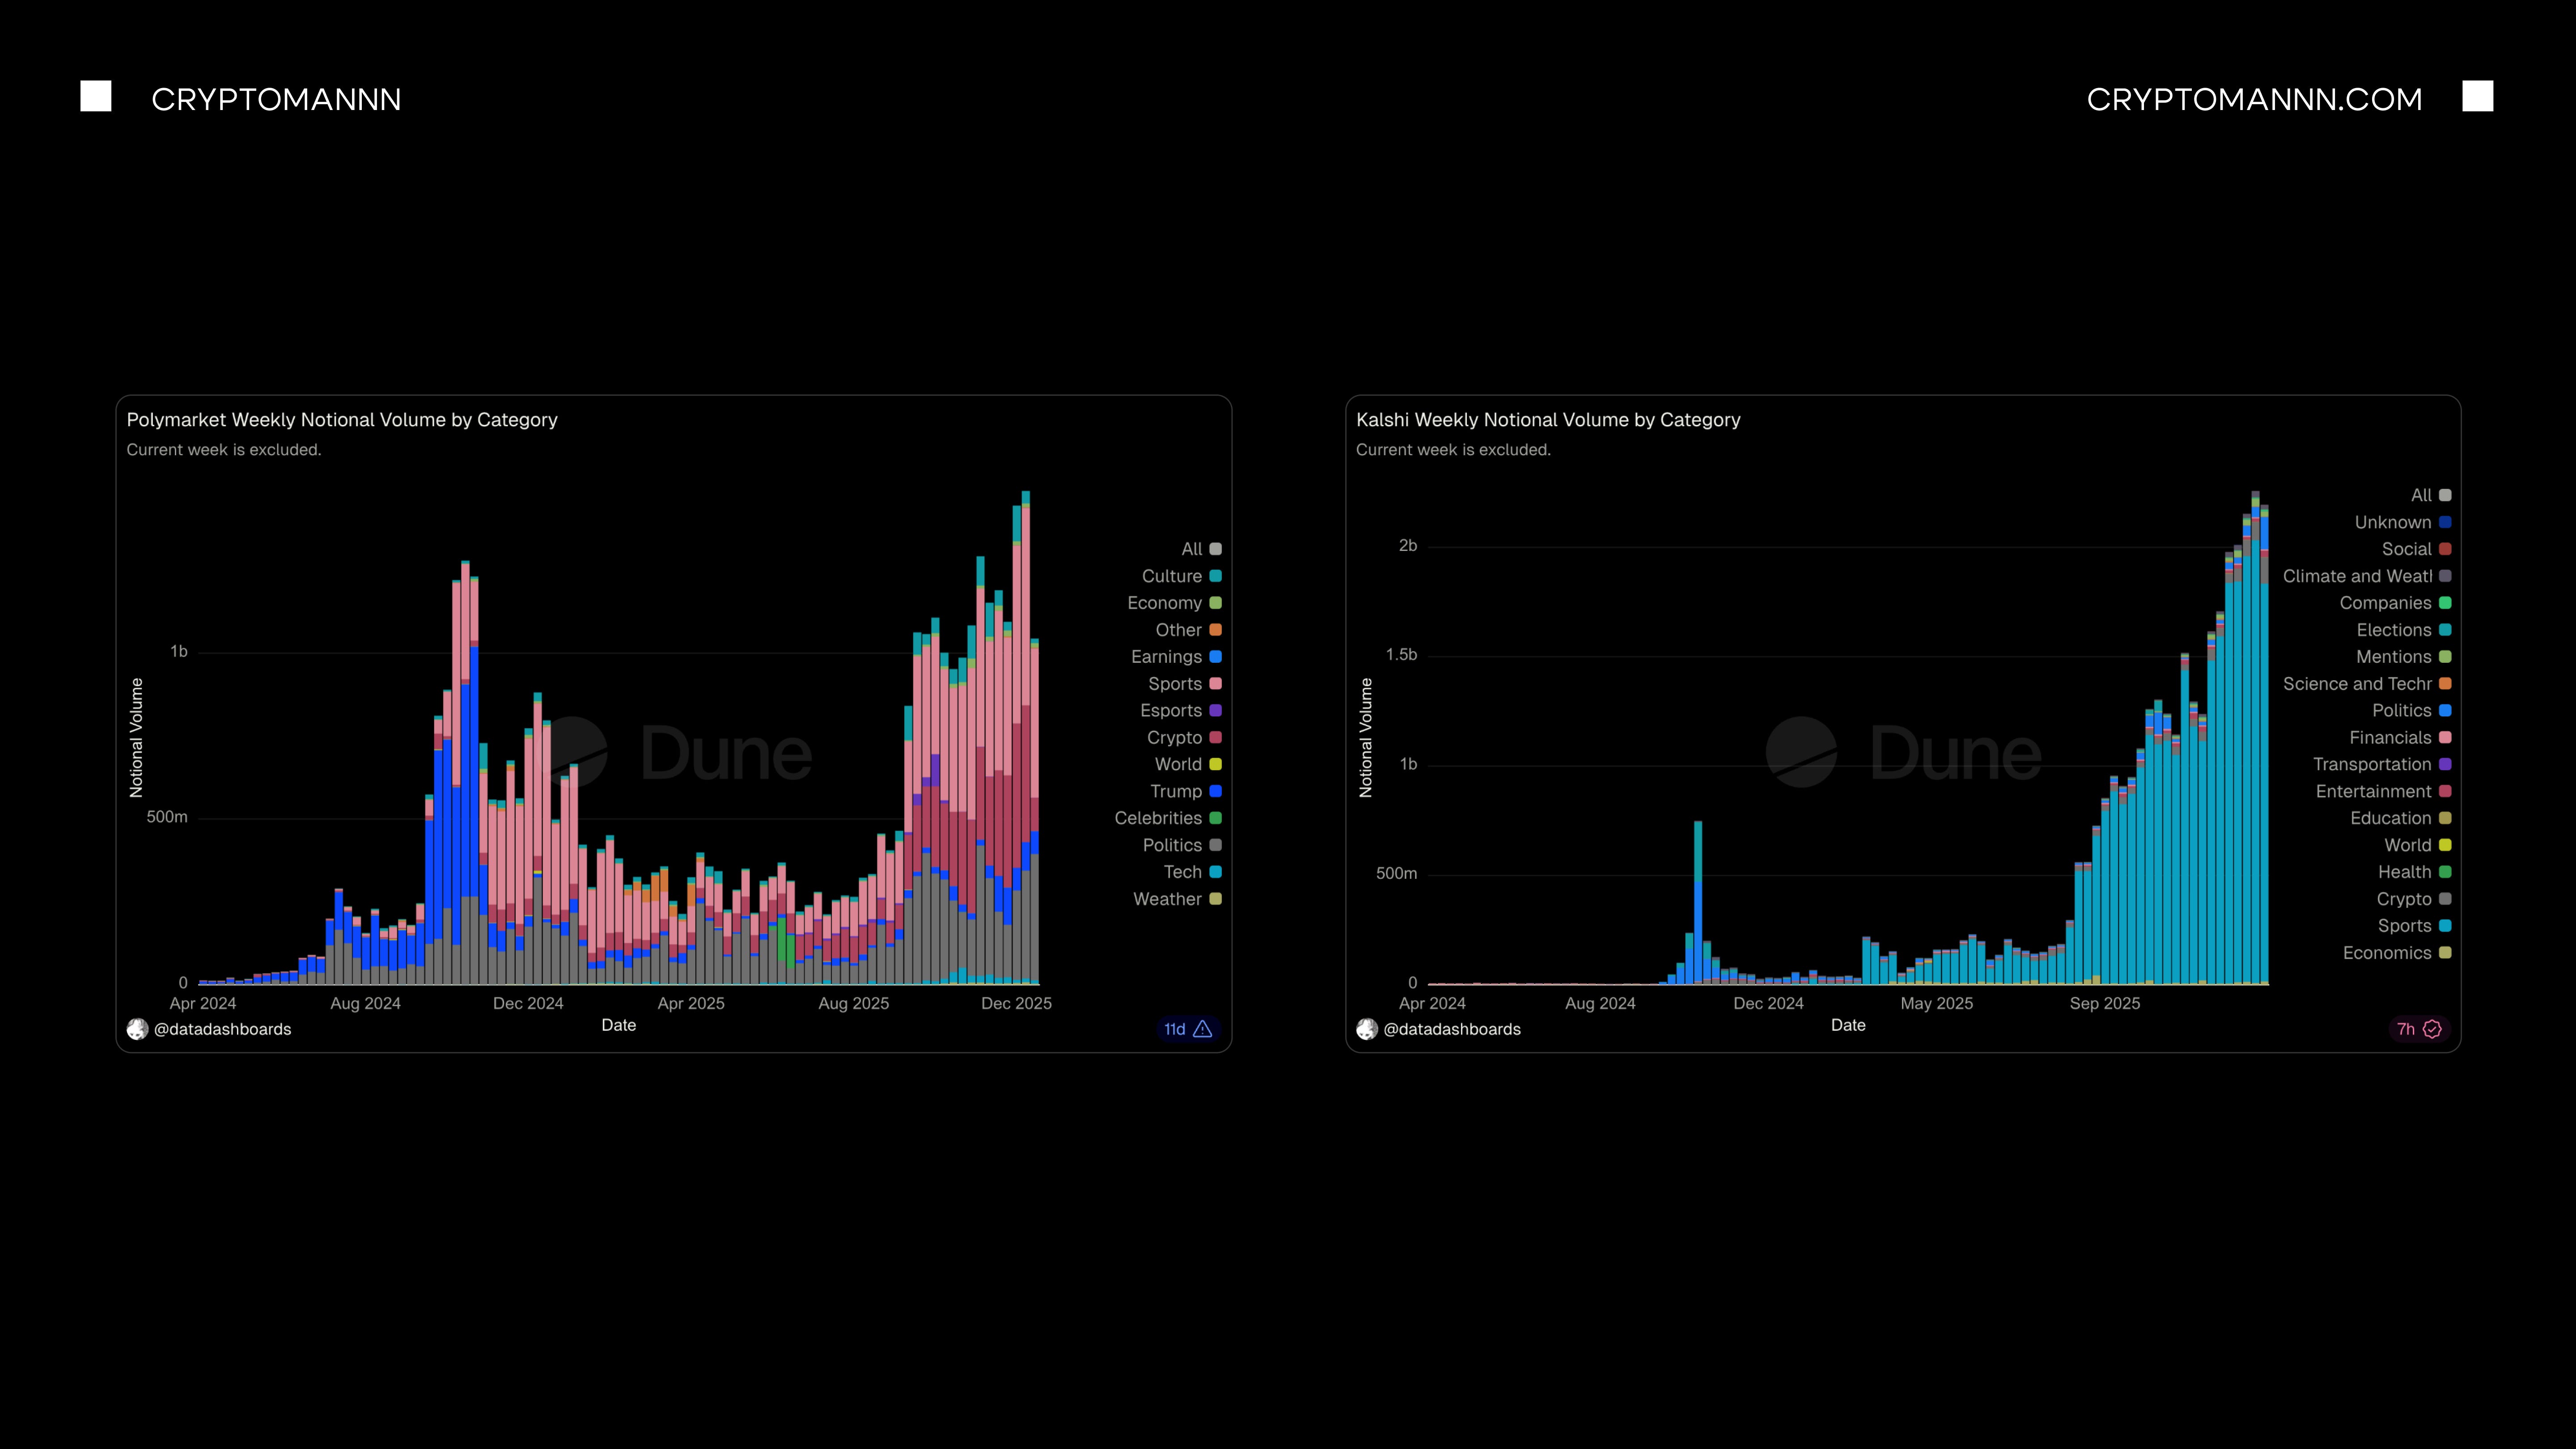The width and height of the screenshot is (2576, 1449).
Task: Click the Kalshi chart's datadashboards avatar icon
Action: click(1367, 1029)
